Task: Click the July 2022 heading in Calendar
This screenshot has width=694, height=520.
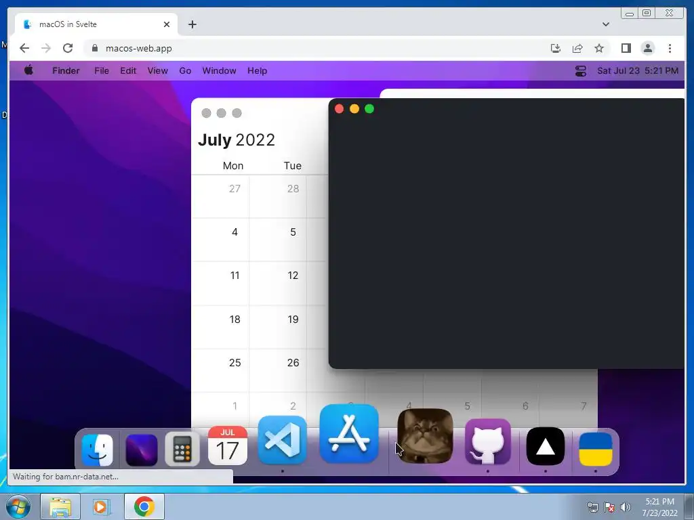Action: pos(237,140)
